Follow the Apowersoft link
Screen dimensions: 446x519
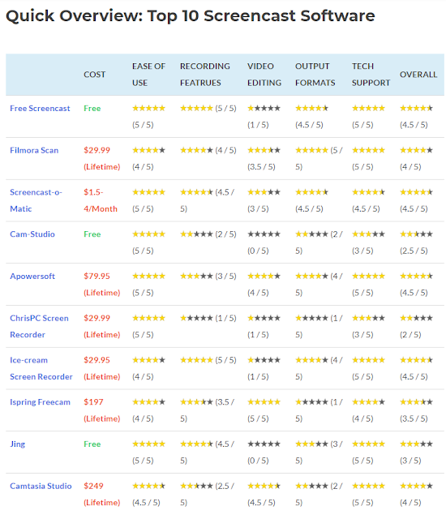(x=32, y=276)
